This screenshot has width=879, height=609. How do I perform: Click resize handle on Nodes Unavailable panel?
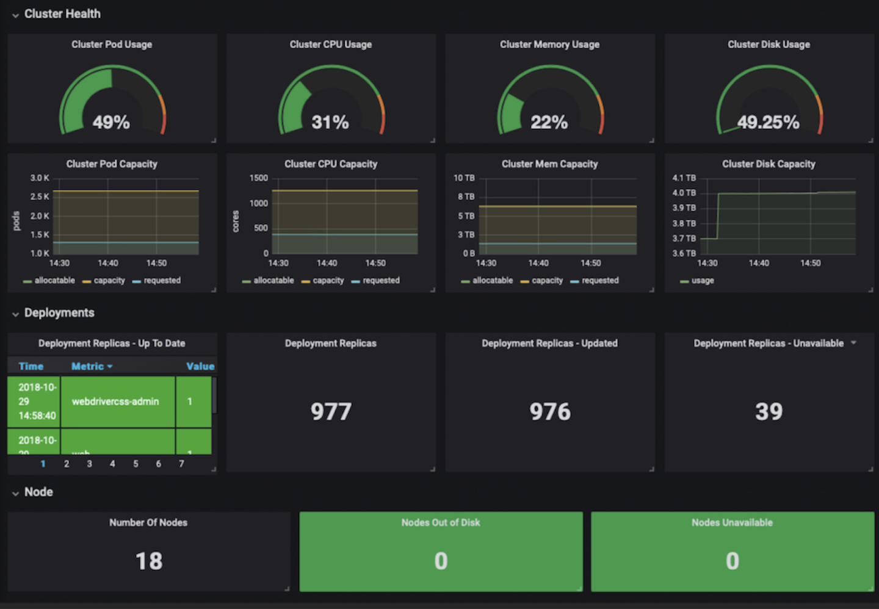tap(870, 588)
